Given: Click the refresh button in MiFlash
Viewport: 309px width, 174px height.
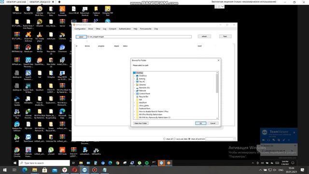Looking at the screenshot, I should point(204,36).
